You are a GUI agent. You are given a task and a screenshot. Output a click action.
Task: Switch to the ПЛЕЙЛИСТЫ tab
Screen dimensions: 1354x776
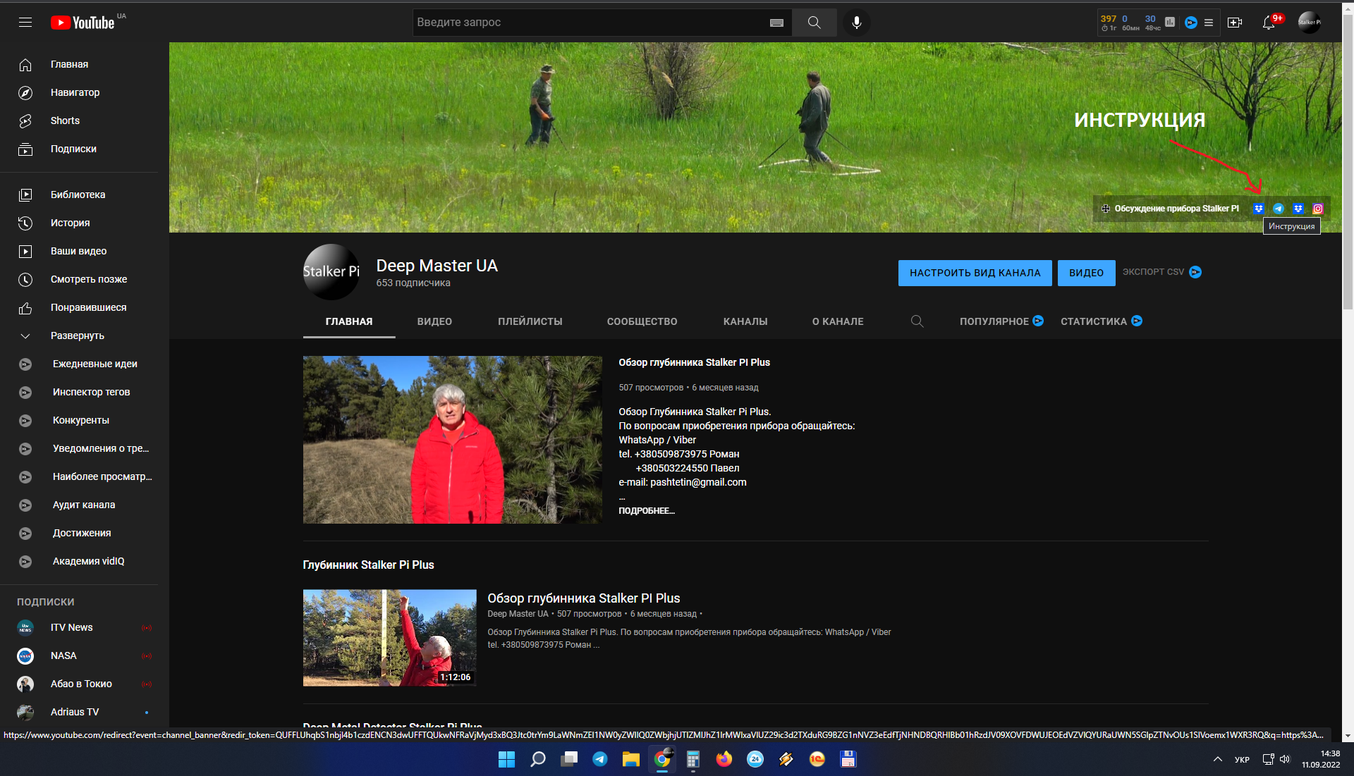click(530, 321)
